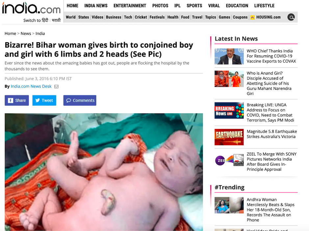Open Andhra Woman trending story thumbnail

(229, 205)
